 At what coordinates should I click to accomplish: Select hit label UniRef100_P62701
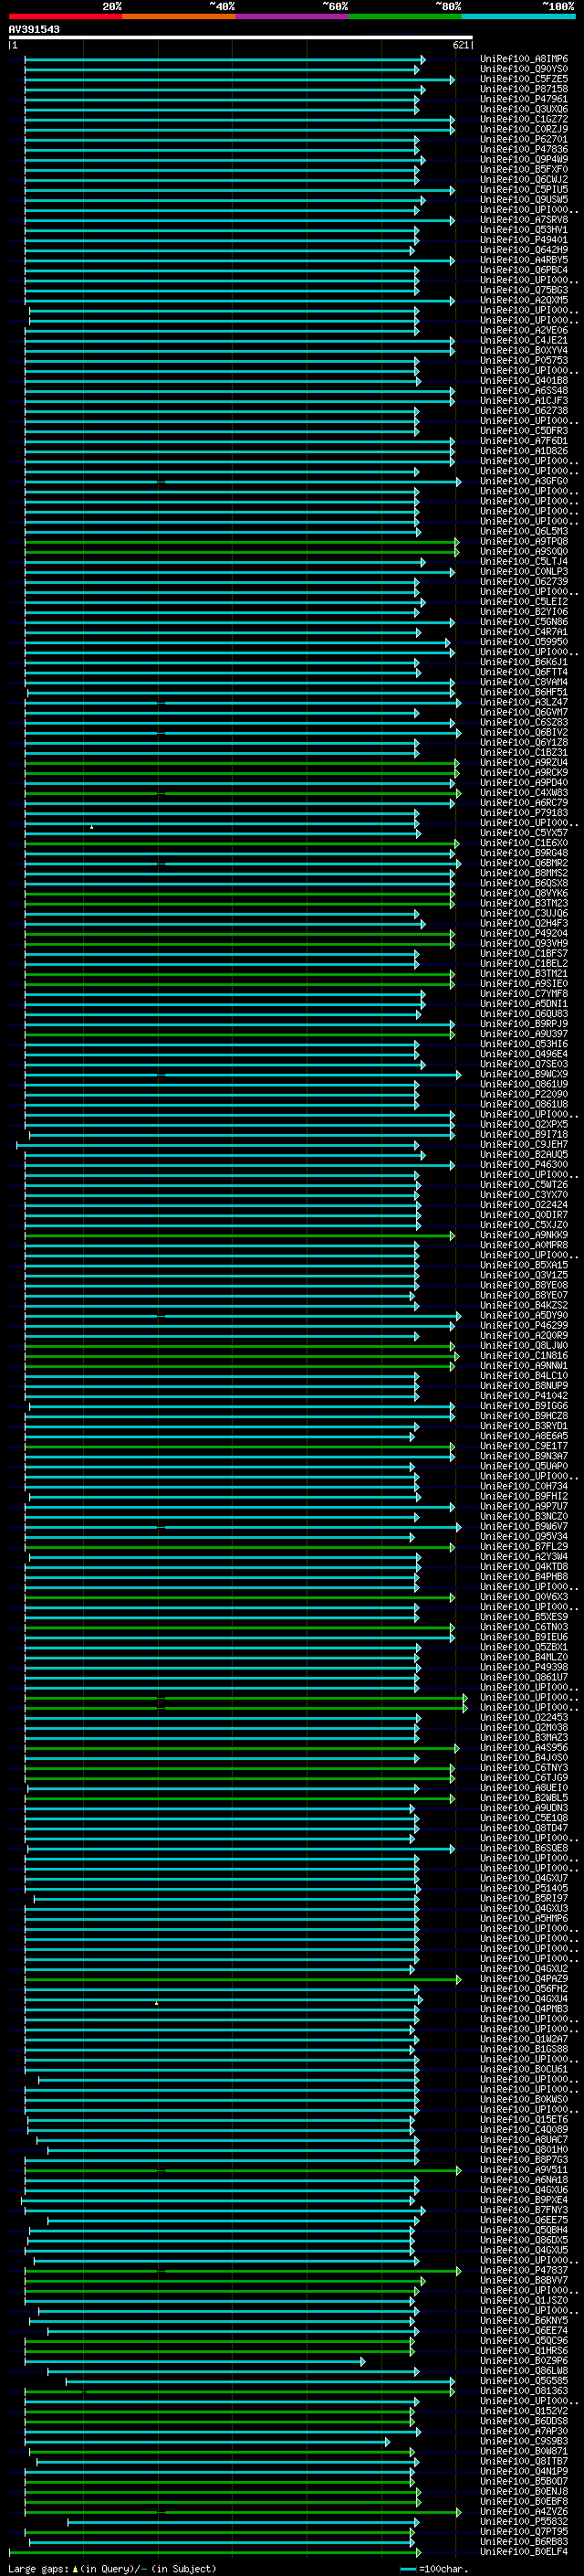coord(524,140)
